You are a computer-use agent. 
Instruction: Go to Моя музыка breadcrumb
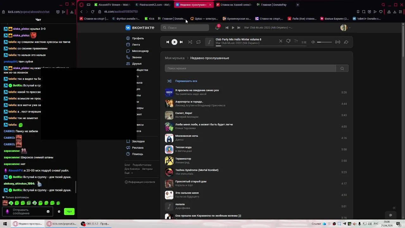pyautogui.click(x=175, y=58)
